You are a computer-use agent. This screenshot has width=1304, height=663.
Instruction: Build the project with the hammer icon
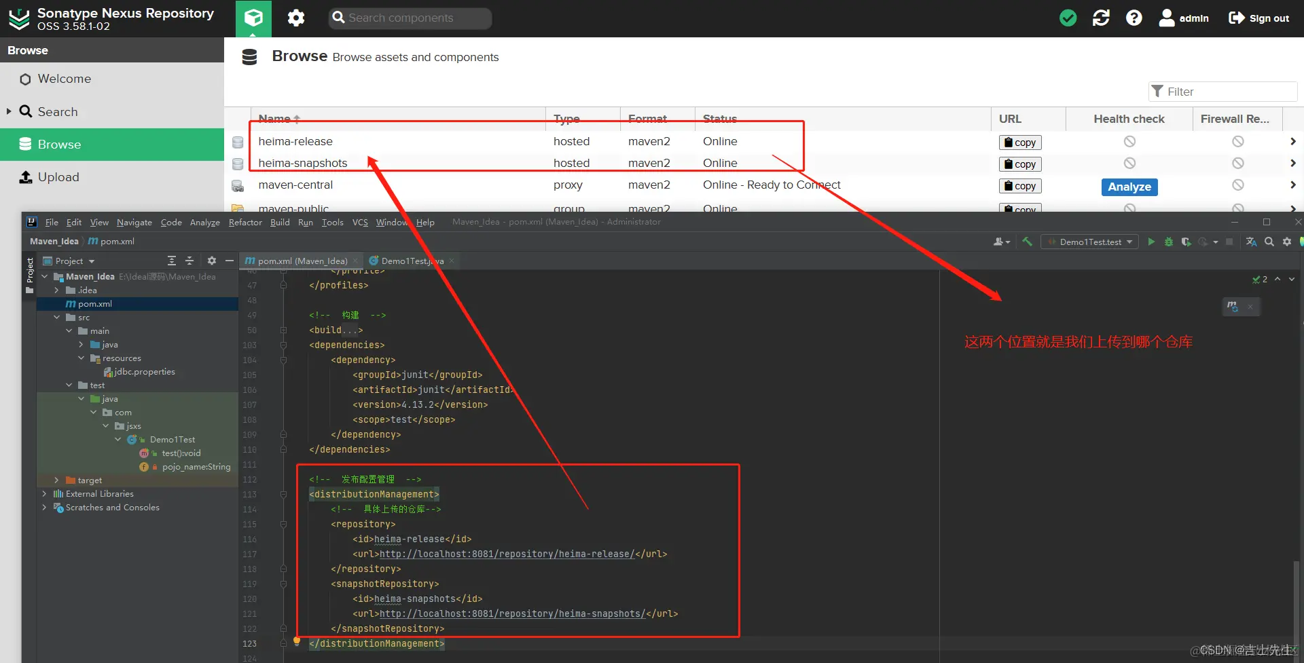[1027, 242]
